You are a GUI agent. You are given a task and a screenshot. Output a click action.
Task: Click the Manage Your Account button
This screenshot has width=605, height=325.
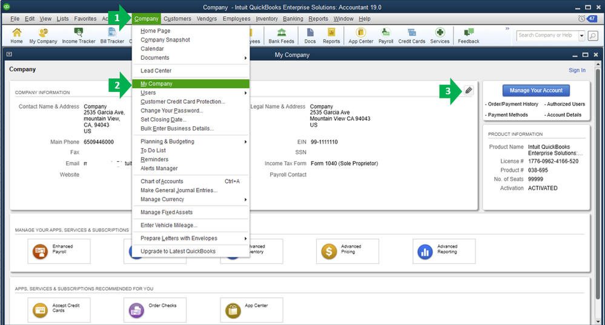536,91
